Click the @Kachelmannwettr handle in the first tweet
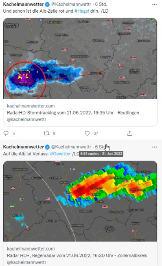The height and width of the screenshot is (266, 162). tap(71, 4)
